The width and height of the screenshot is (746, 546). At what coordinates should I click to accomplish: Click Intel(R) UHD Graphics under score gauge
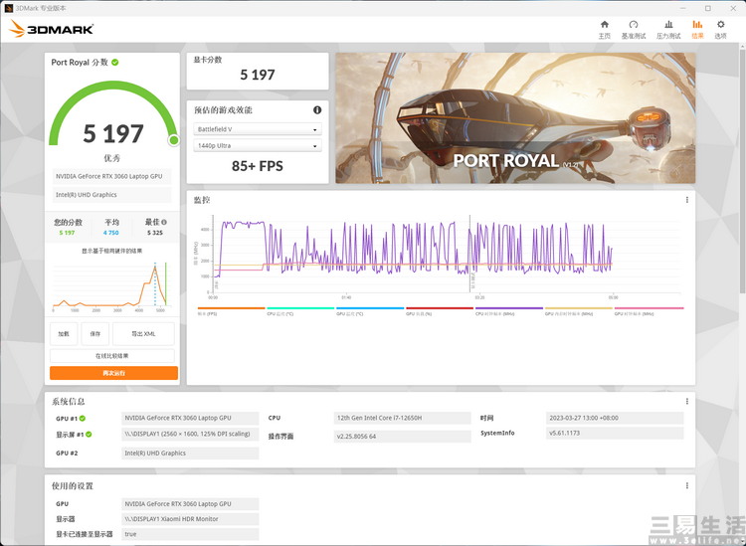[111, 195]
